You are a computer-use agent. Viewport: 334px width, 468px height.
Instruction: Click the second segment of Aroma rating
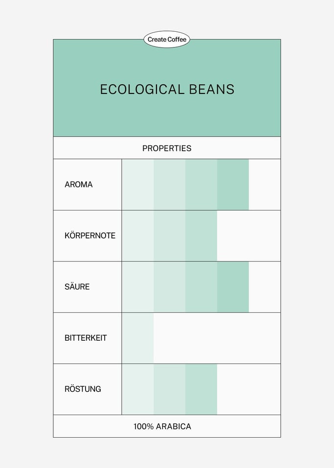pos(169,185)
